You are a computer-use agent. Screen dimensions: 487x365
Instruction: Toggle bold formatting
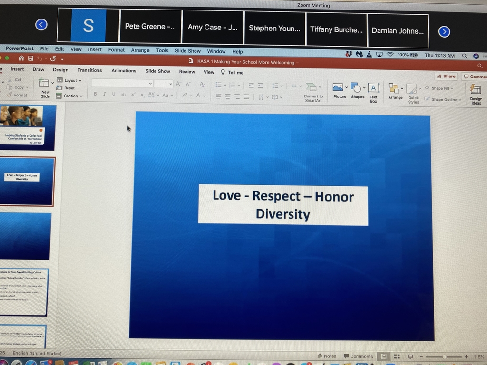pyautogui.click(x=95, y=94)
